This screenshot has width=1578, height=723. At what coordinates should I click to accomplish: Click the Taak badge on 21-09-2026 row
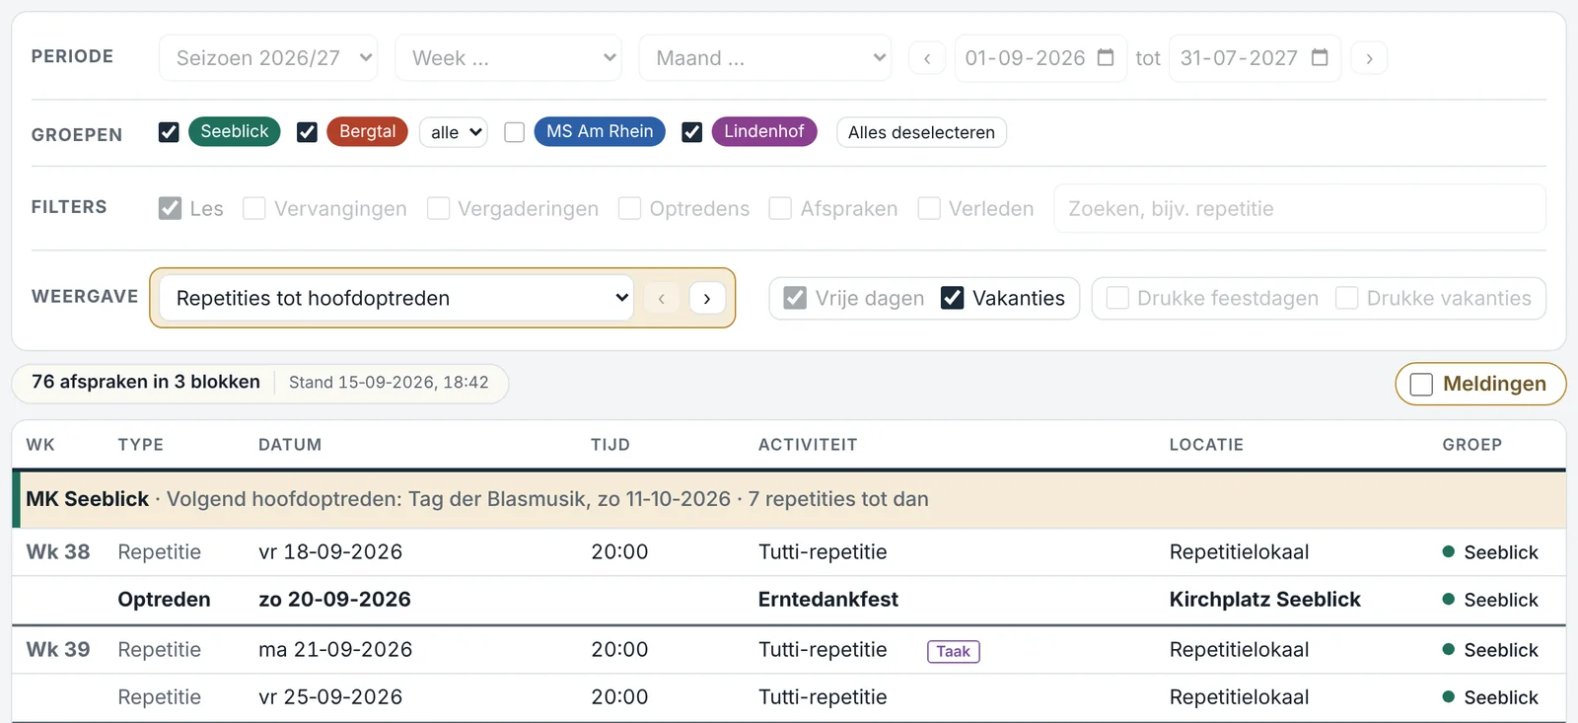(954, 651)
